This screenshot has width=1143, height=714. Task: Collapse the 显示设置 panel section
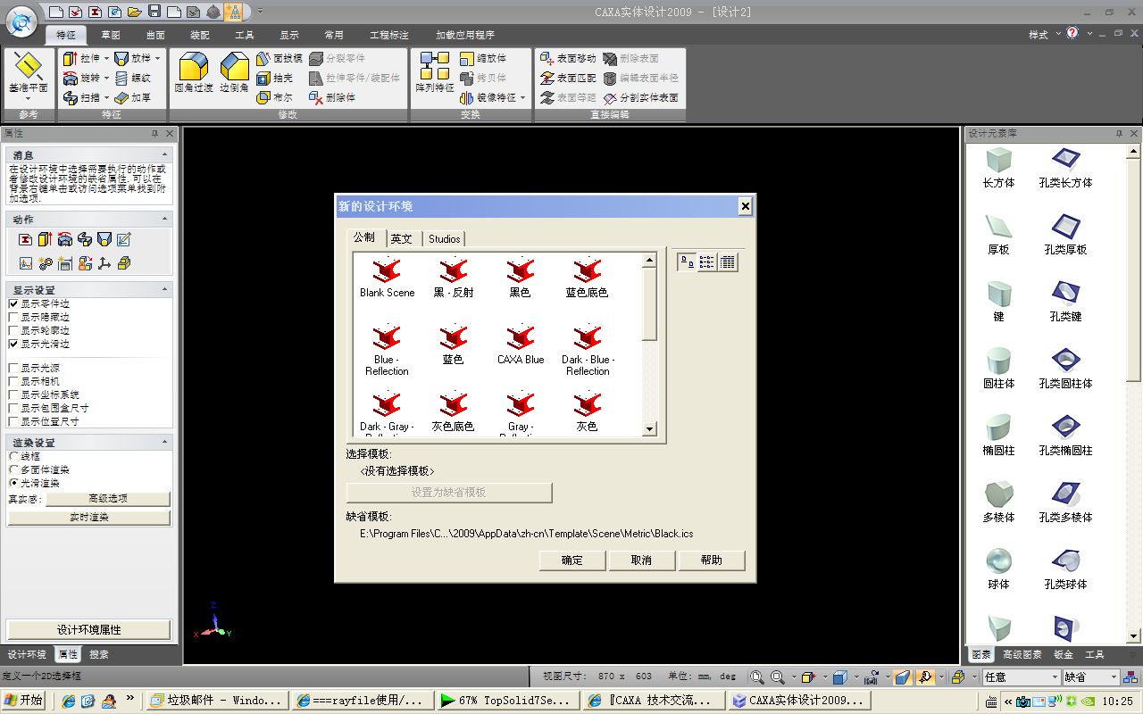tap(164, 290)
